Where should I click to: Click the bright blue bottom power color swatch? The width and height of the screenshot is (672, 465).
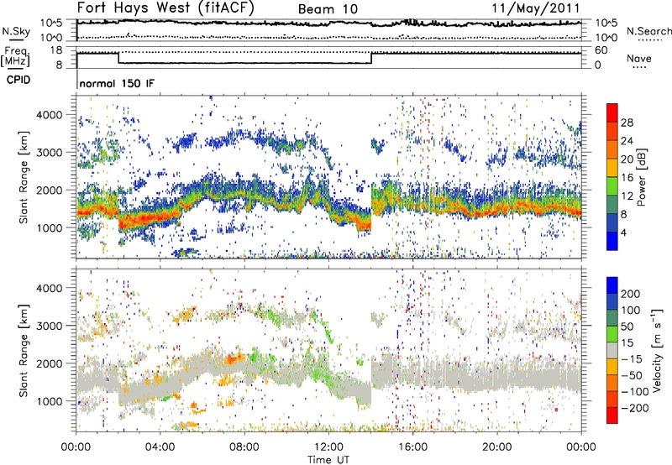(612, 241)
